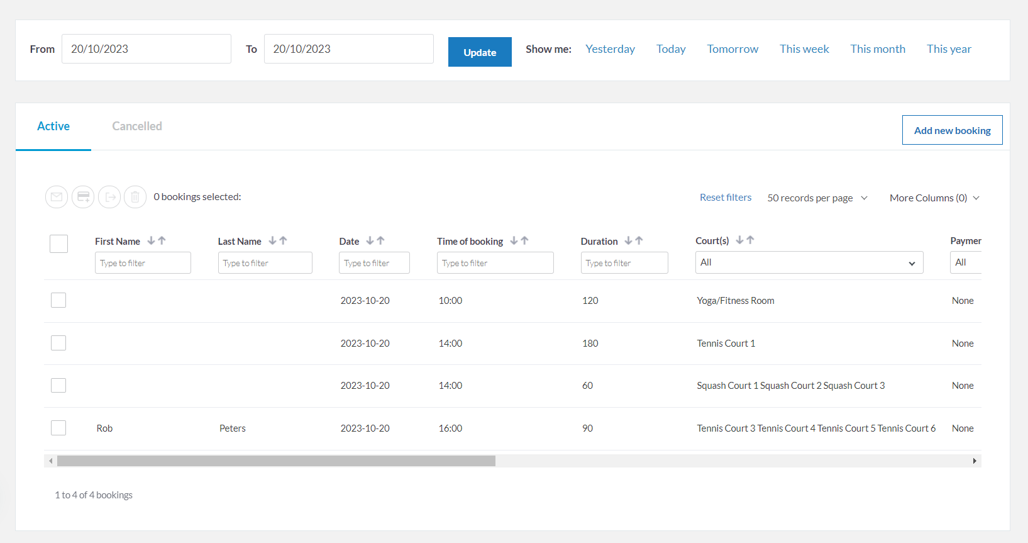Sort Duration column ascending with up arrow
Screen dimensions: 1028x543
tap(639, 240)
